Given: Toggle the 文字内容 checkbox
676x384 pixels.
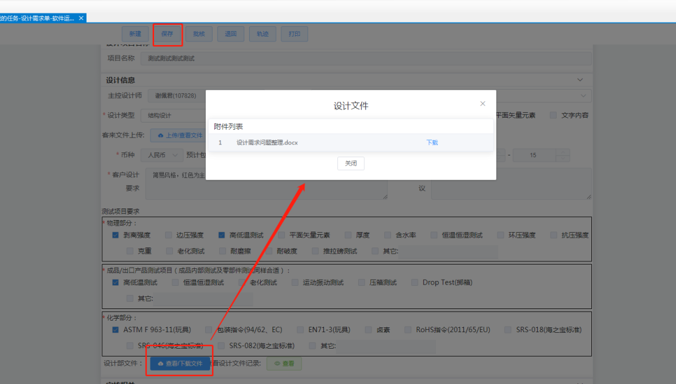Looking at the screenshot, I should [x=553, y=115].
